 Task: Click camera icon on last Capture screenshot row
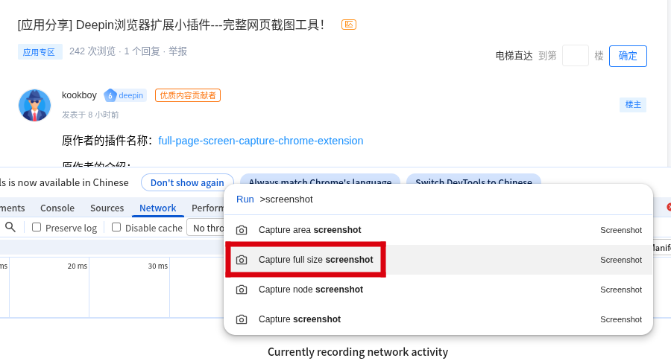coord(242,319)
